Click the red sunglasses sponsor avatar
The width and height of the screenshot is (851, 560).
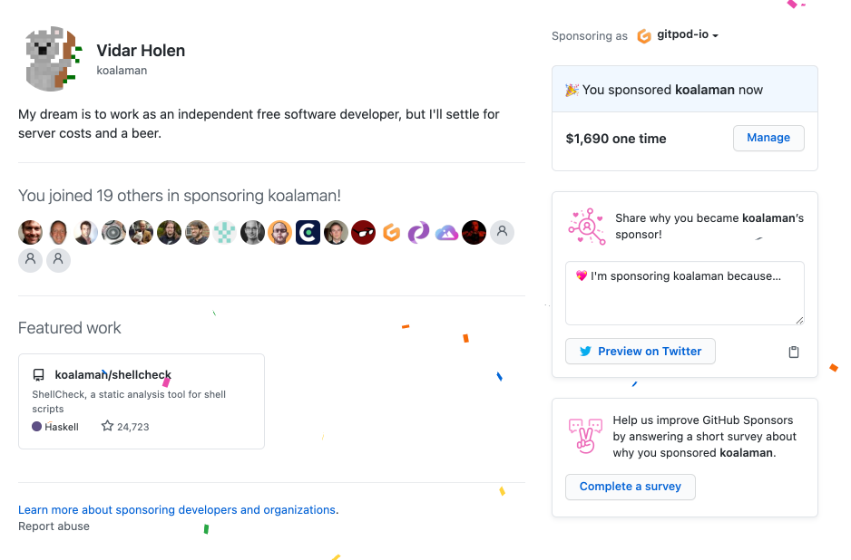coord(363,233)
